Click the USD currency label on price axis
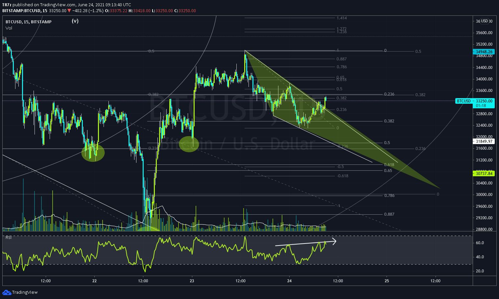The height and width of the screenshot is (299, 499). tap(485, 21)
